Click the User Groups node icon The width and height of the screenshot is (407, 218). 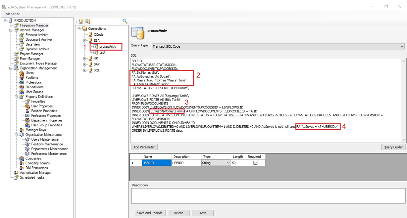click(x=22, y=92)
